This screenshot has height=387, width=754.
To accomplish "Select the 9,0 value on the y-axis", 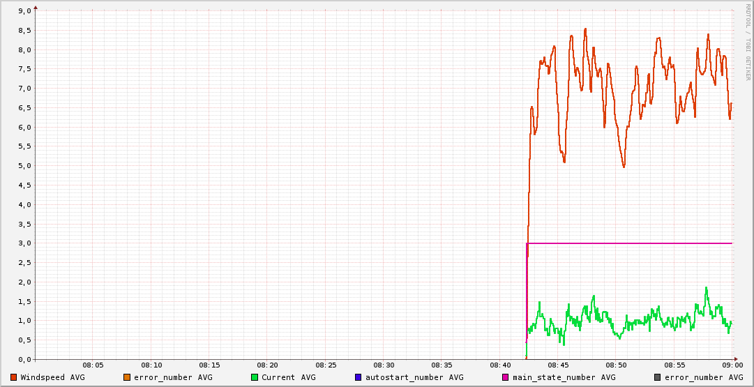I will click(x=24, y=11).
